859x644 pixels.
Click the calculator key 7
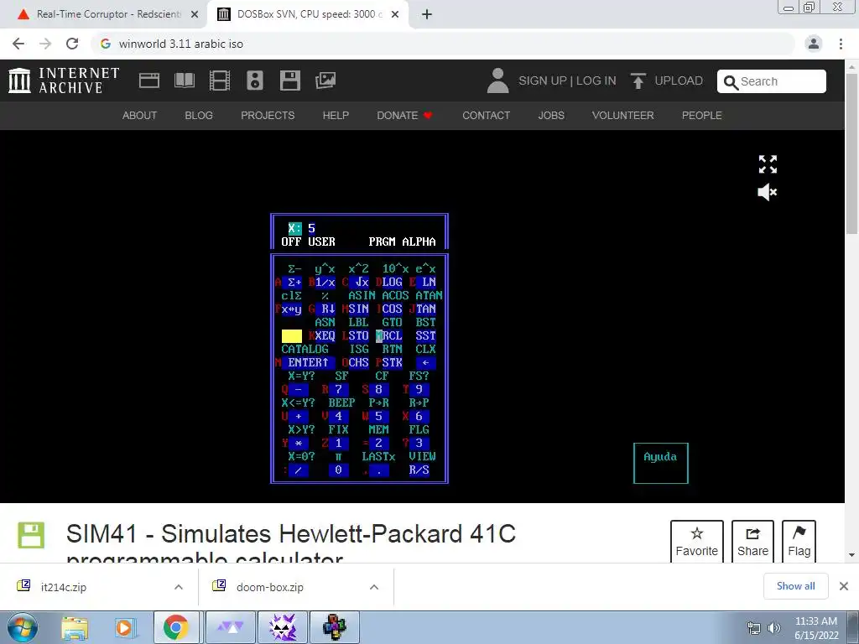pyautogui.click(x=339, y=389)
